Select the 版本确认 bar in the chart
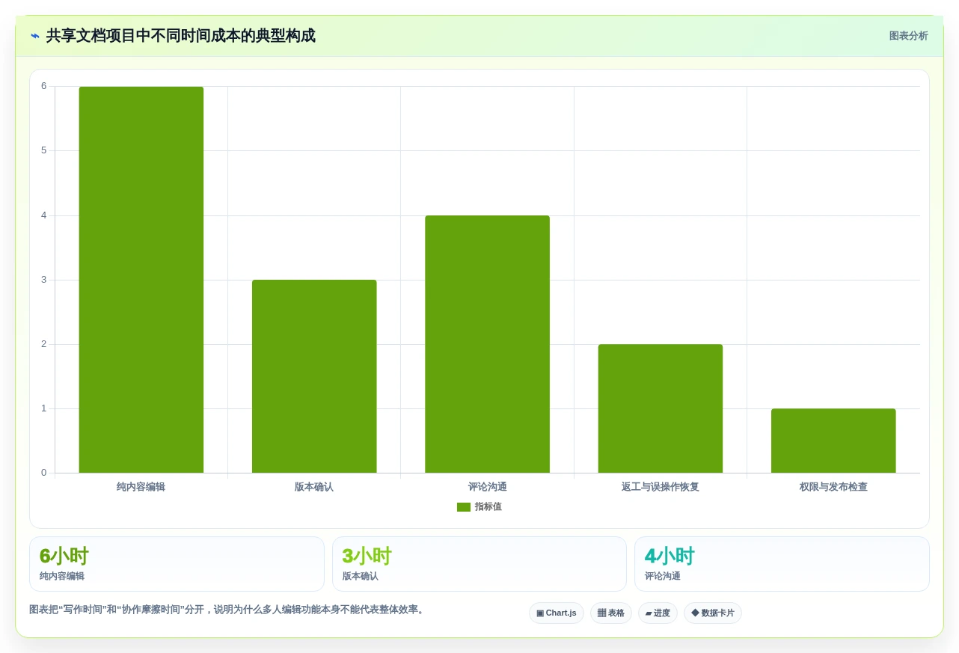The height and width of the screenshot is (653, 959). pos(314,376)
